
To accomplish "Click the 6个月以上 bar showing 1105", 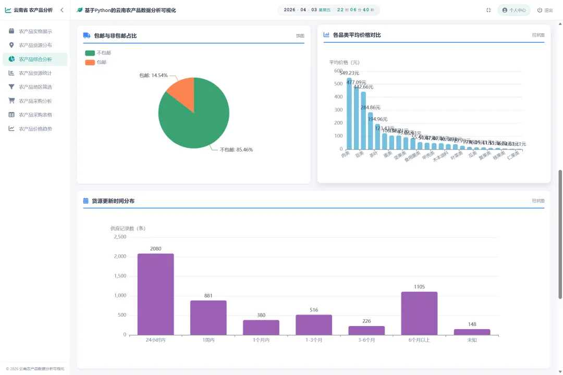I will [419, 313].
